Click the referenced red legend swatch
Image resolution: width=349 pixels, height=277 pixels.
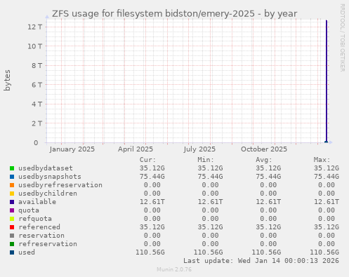(x=12, y=227)
